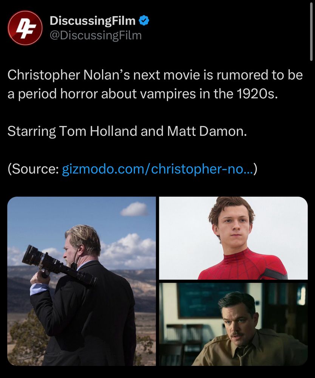
Task: Open the gizmodo.com source link
Action: click(x=157, y=169)
